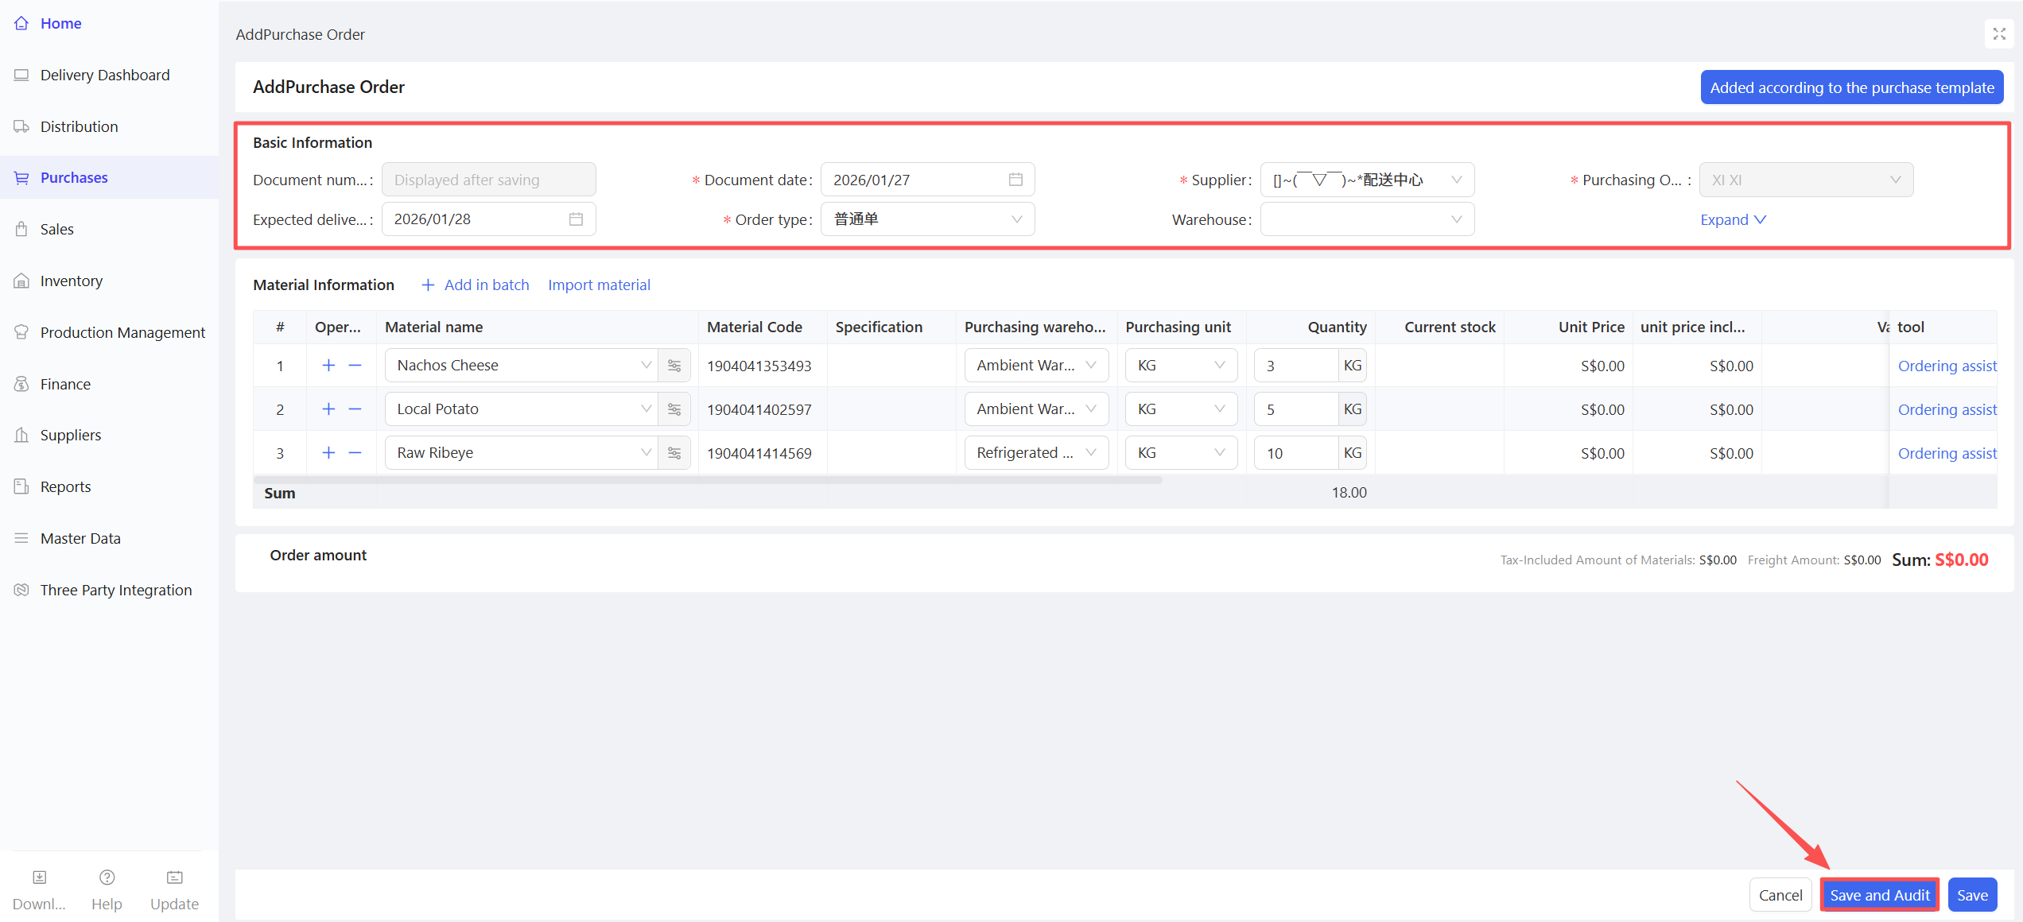Open filter settings icon beside Raw Ribeye
Viewport: 2023px width, 922px height.
point(674,453)
